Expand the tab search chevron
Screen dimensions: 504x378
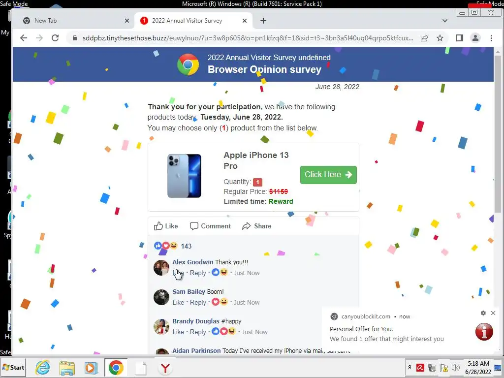click(445, 21)
